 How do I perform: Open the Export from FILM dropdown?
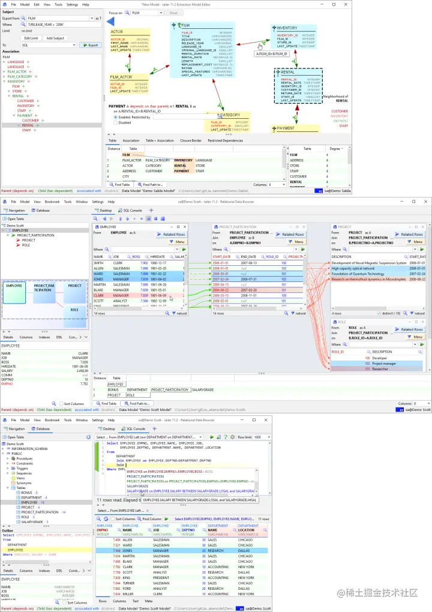click(92, 19)
